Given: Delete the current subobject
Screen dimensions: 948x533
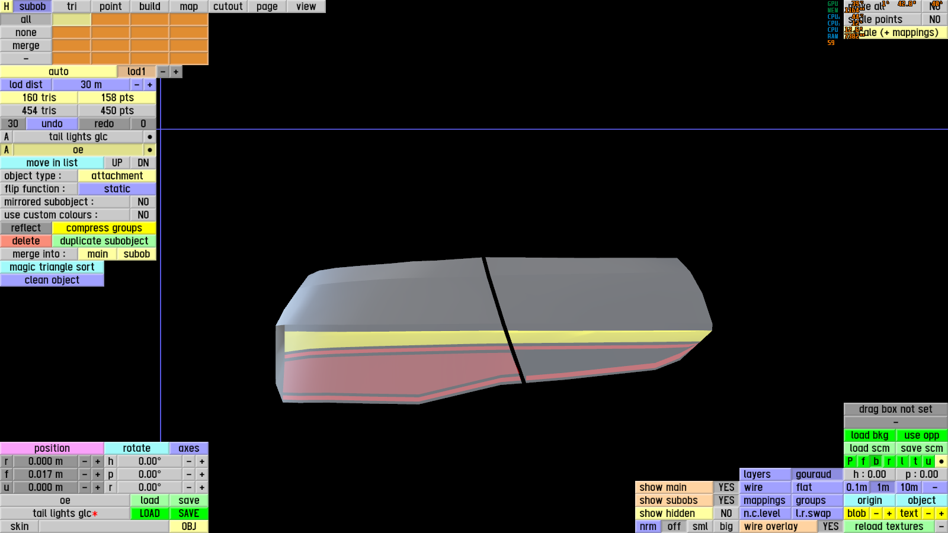Looking at the screenshot, I should (x=26, y=241).
